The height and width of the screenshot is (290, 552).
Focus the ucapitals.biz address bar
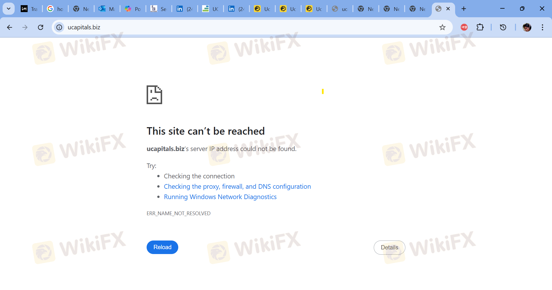point(252,27)
